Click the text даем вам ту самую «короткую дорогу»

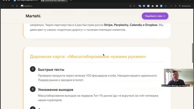click(57, 30)
